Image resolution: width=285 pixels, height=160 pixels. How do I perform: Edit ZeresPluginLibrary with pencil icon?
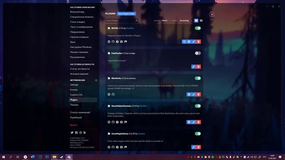(194, 147)
